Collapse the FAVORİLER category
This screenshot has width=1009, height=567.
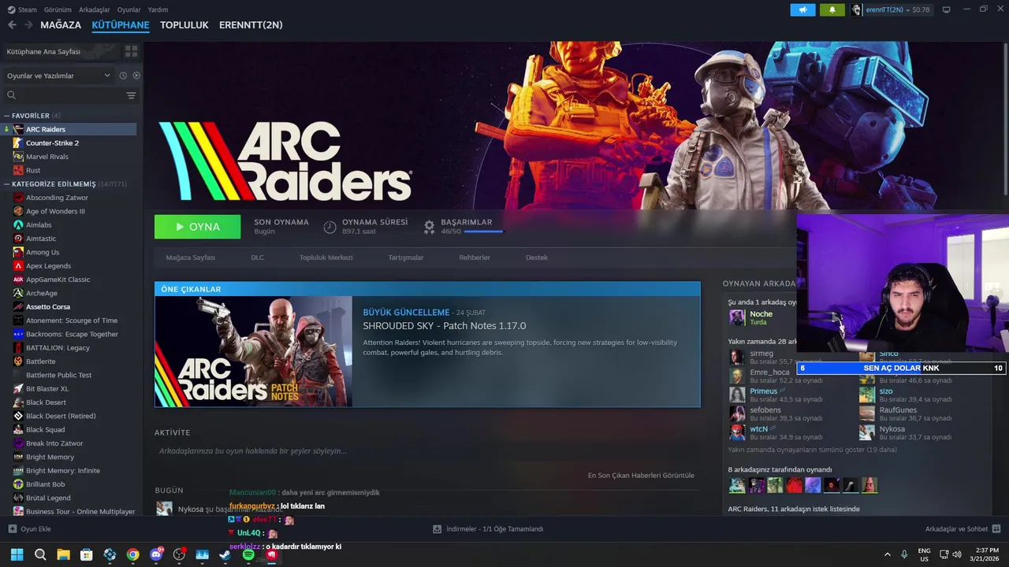tap(7, 116)
